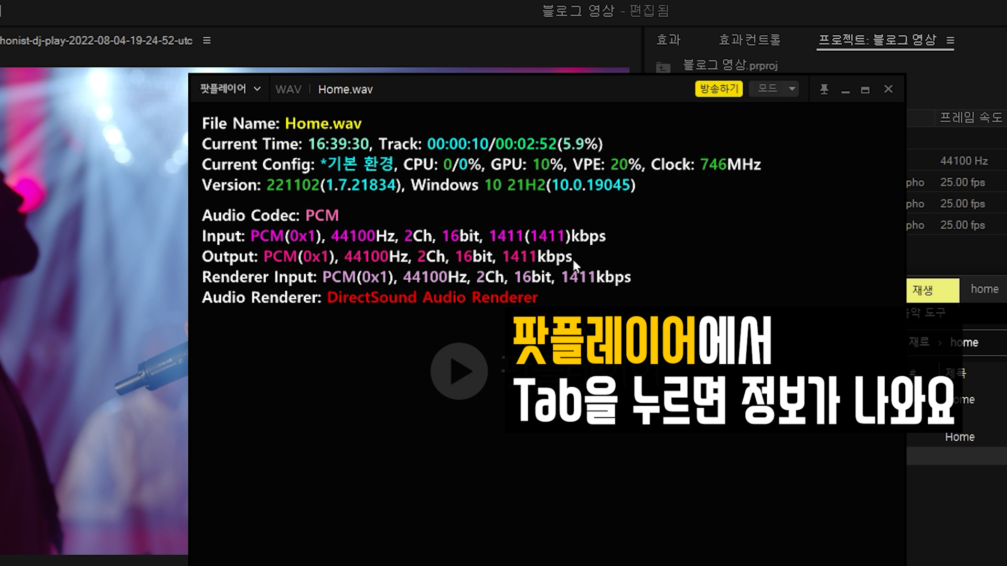Click the yellow 방송하기 button
1007x566 pixels.
coord(719,89)
